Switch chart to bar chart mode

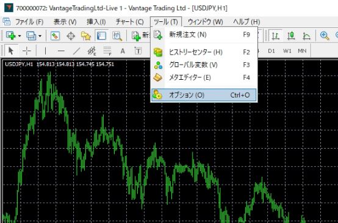276,36
